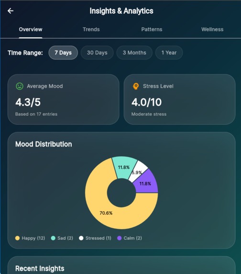Select the 3 Months time range
The height and width of the screenshot is (274, 241).
[x=134, y=53]
